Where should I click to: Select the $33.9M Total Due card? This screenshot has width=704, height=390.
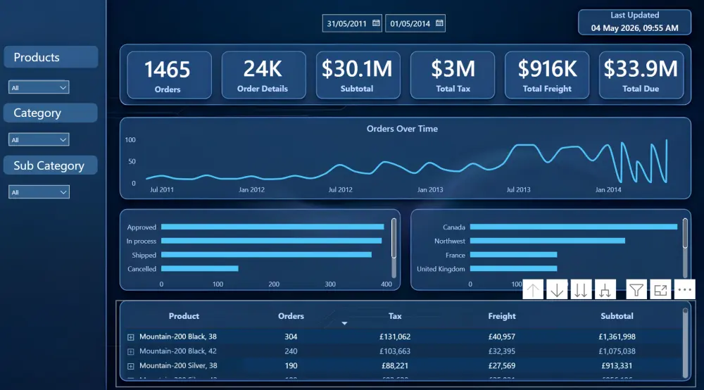[641, 75]
